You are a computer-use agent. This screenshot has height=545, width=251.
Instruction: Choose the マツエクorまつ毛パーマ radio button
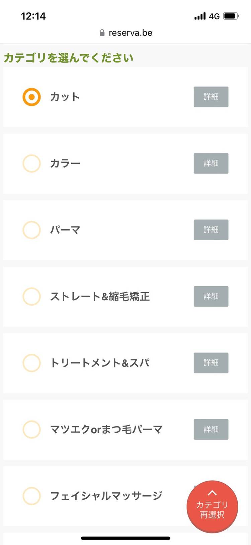click(x=31, y=429)
